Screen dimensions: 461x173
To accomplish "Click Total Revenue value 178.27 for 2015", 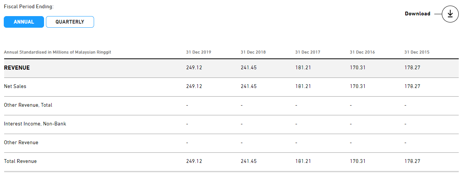I will click(412, 161).
